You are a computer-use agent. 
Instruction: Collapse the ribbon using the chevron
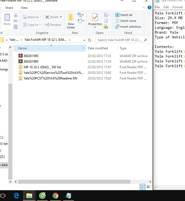144,7
